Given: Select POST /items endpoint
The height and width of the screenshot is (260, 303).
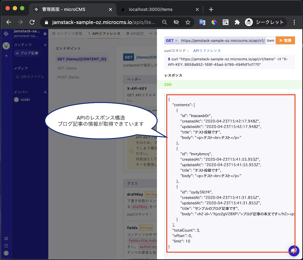Looking at the screenshot, I should click(68, 77).
